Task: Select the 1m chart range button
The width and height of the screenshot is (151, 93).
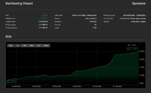Action: tap(18, 45)
